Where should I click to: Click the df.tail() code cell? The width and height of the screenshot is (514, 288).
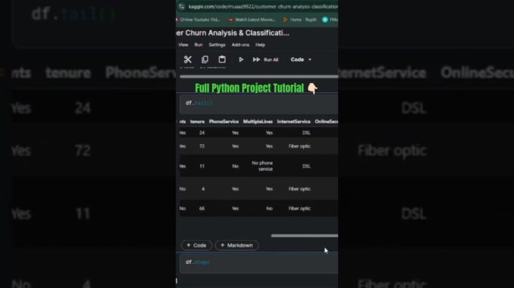pos(259,104)
